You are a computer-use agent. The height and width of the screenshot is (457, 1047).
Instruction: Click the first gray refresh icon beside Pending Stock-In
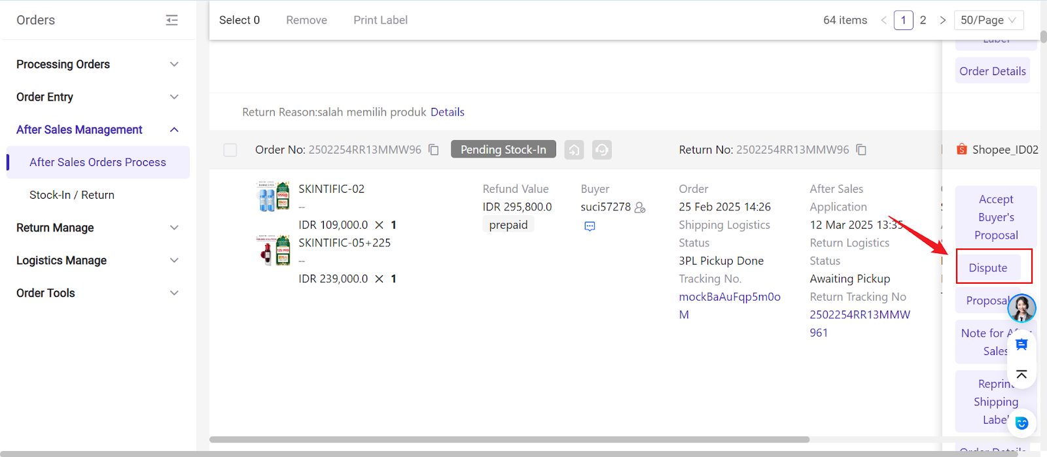pos(574,150)
